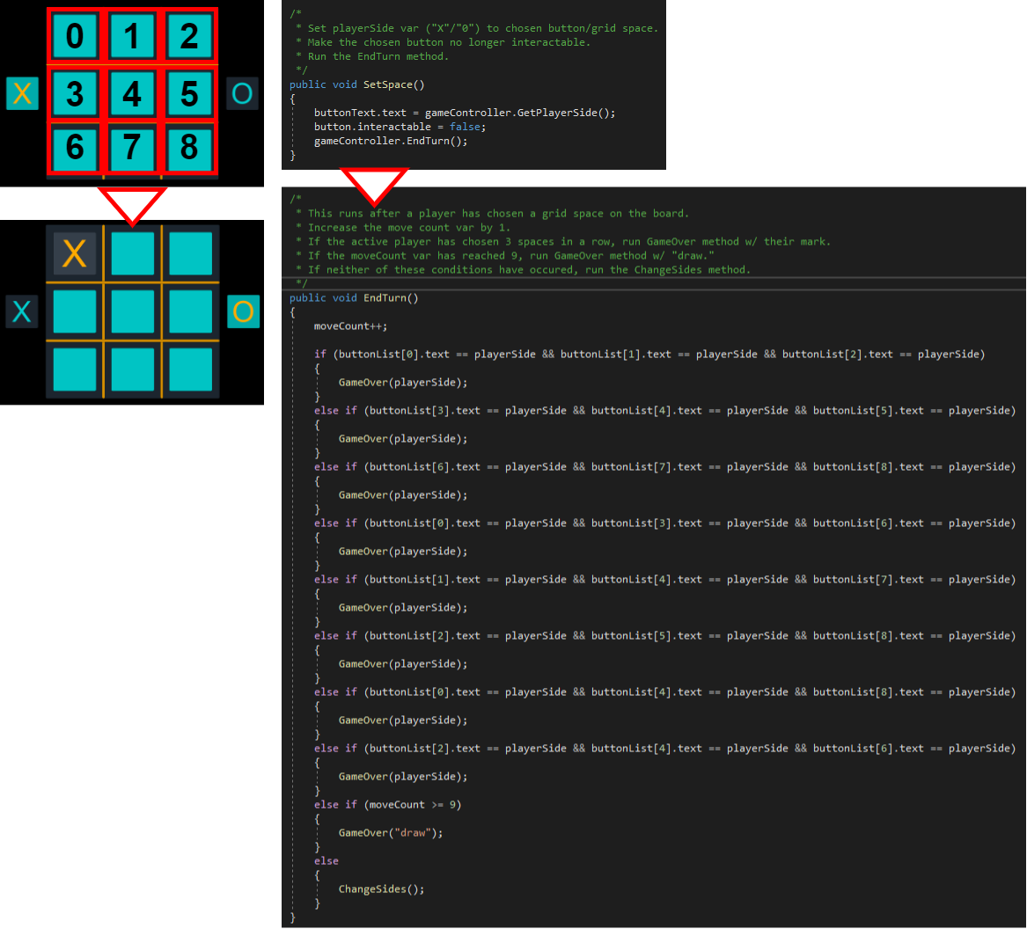Click comment "Increase the move count var by 1."

coord(408,227)
